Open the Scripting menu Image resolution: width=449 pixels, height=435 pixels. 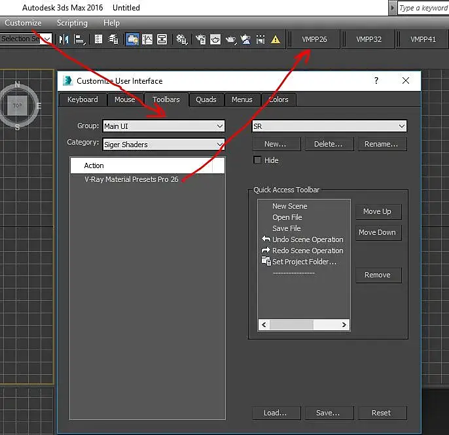pos(72,23)
